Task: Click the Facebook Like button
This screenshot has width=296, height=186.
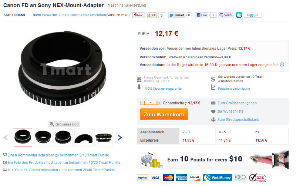Action: pyautogui.click(x=202, y=15)
